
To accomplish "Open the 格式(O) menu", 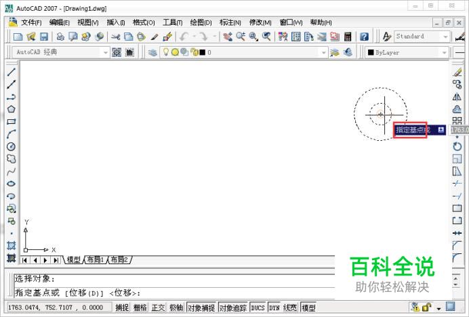I will click(144, 22).
